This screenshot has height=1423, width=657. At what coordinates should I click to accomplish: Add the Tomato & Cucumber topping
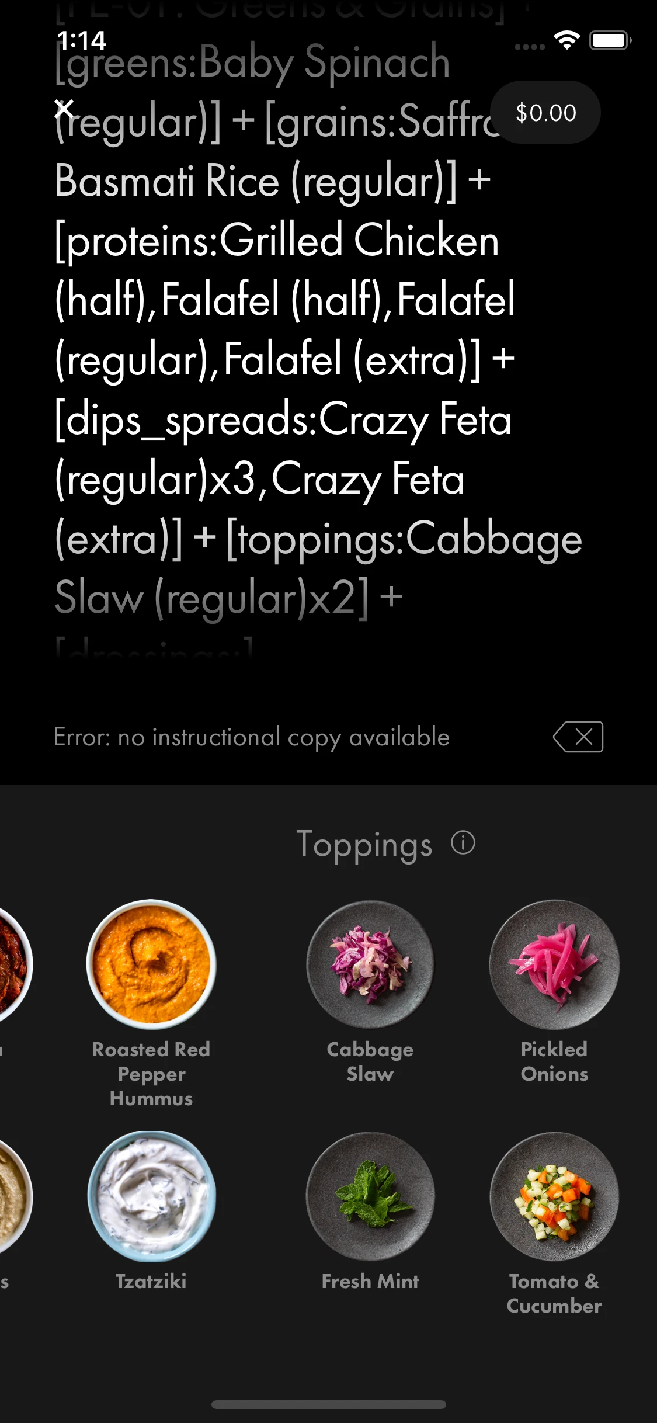point(554,1196)
